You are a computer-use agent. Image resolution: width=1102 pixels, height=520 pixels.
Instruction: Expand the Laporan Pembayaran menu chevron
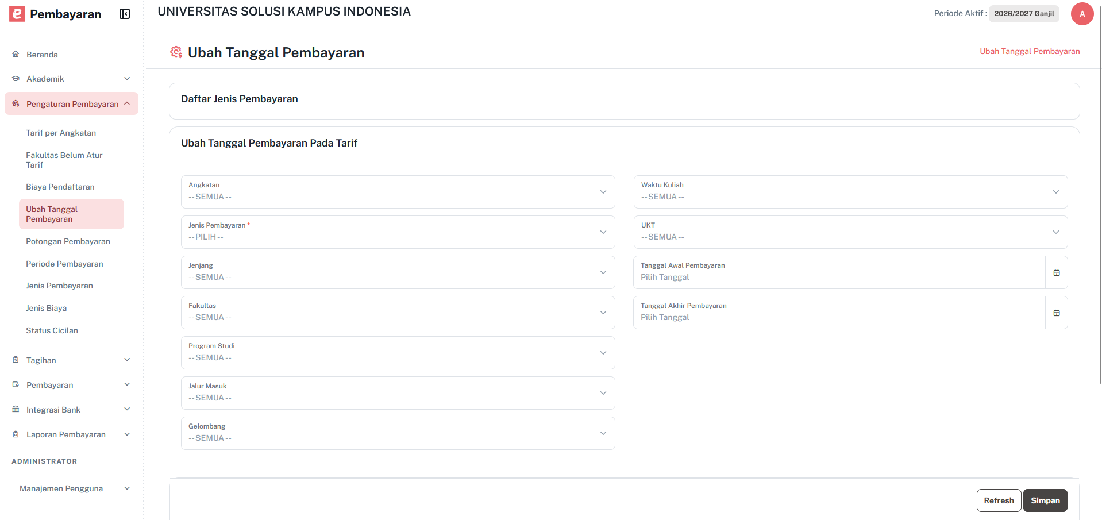(x=127, y=434)
